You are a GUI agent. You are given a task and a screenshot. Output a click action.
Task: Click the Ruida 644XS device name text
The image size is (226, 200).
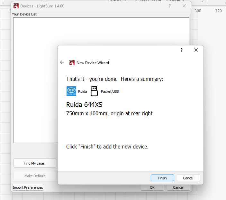(84, 105)
